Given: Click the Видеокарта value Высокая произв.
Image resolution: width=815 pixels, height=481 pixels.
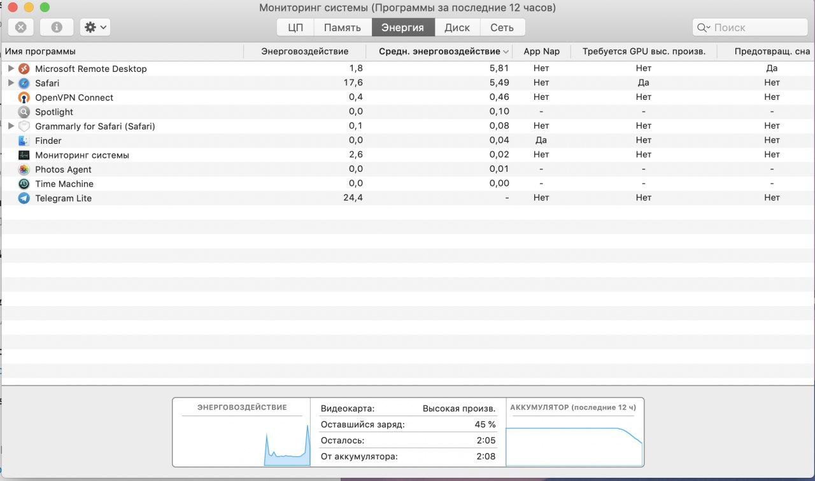Looking at the screenshot, I should click(x=459, y=408).
